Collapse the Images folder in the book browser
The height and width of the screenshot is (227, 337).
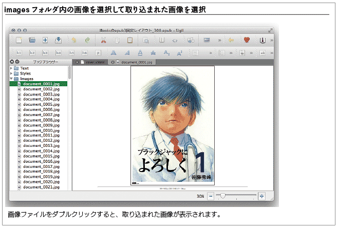(x=11, y=79)
